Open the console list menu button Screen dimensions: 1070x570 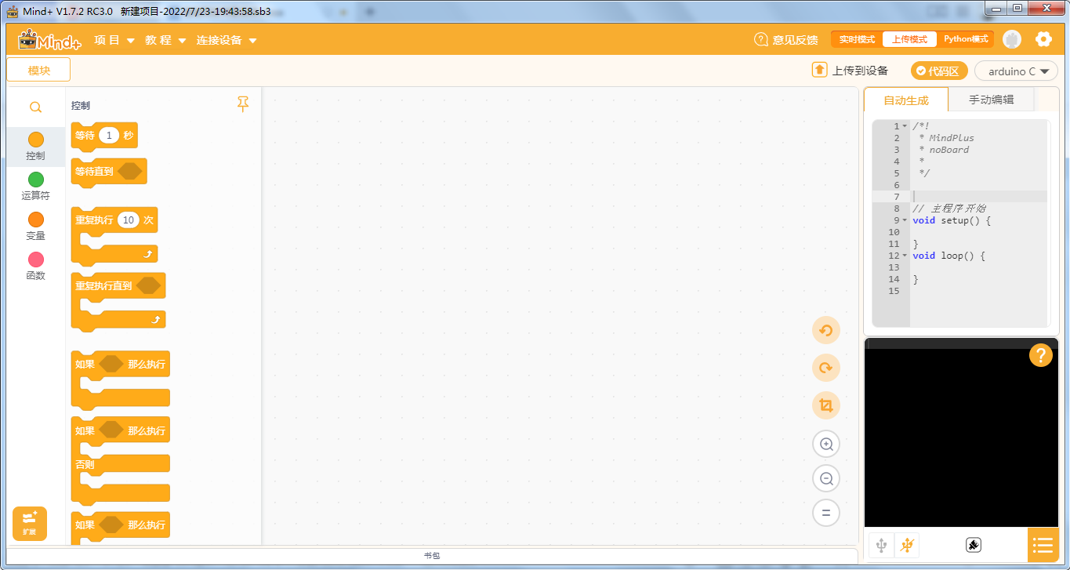click(1043, 545)
